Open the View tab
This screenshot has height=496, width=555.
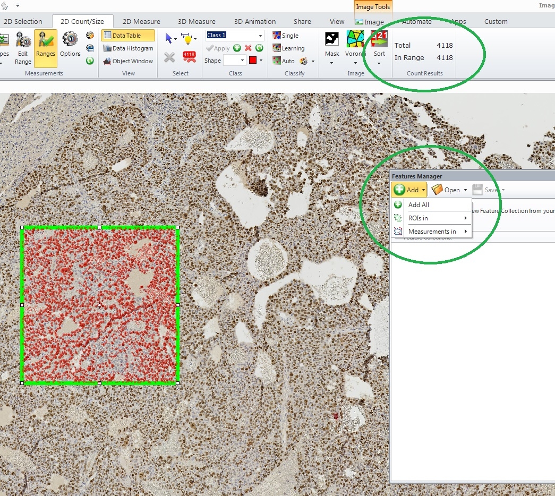coord(337,22)
